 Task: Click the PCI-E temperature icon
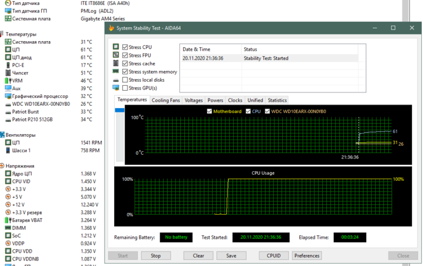click(x=8, y=65)
